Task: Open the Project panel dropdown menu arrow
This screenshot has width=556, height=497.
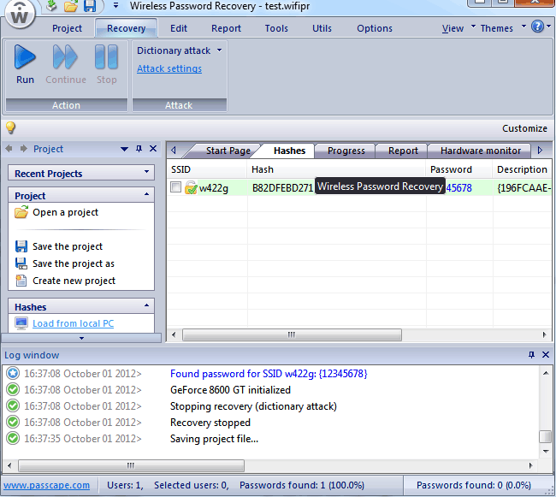Action: [x=125, y=149]
